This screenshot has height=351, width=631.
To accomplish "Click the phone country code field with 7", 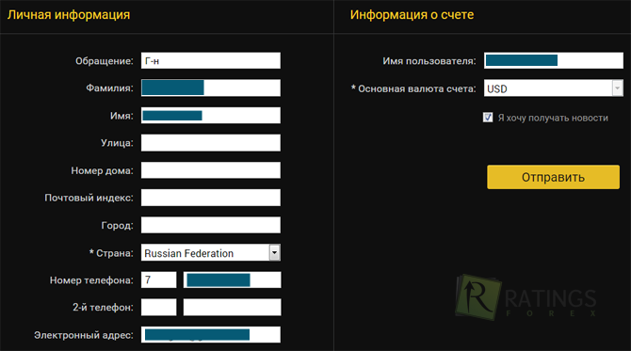I will click(x=158, y=279).
